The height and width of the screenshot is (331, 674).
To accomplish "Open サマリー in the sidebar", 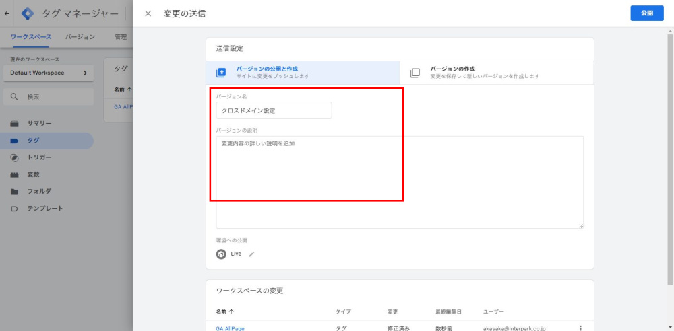I will click(39, 124).
